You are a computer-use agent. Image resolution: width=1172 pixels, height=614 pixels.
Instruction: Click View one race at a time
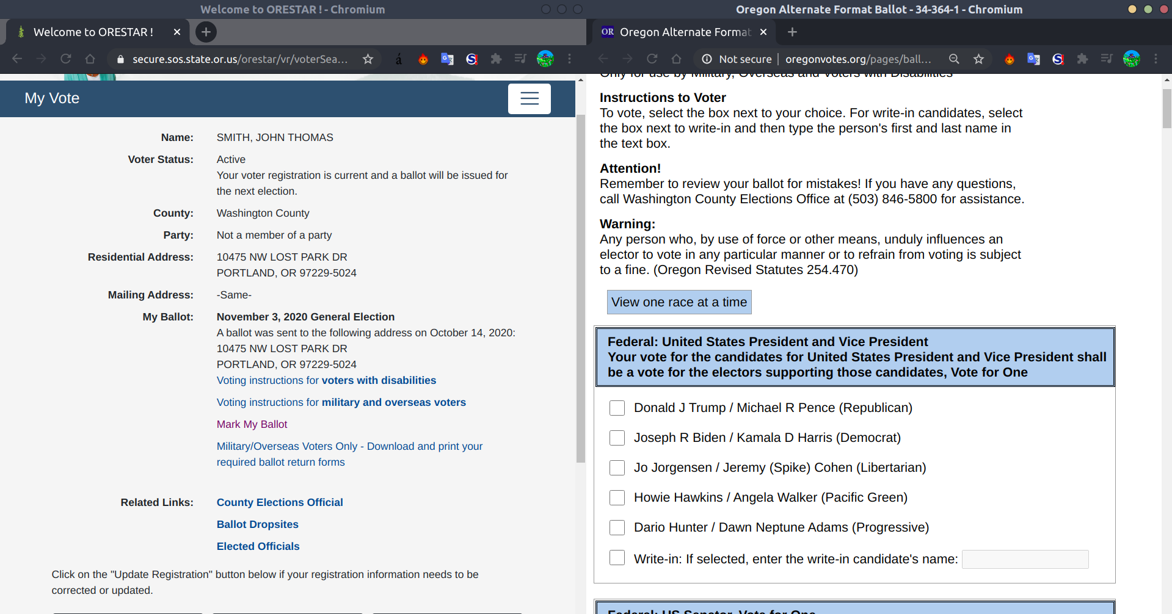coord(679,302)
